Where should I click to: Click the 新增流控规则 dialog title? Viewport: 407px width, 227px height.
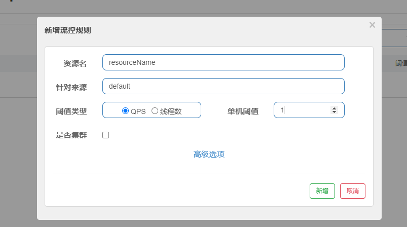(68, 30)
